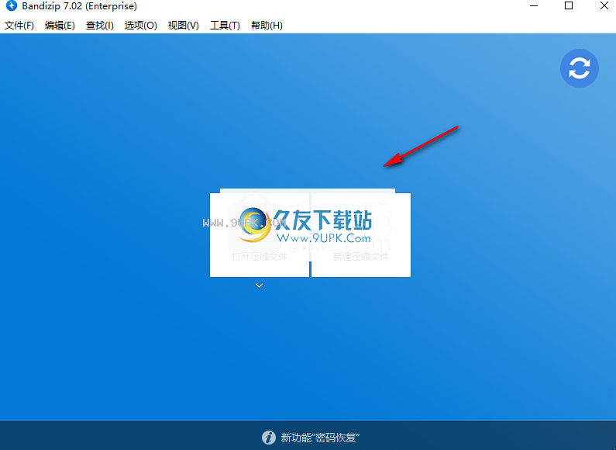The height and width of the screenshot is (450, 616).
Task: Open the 文件(F) menu
Action: tap(19, 26)
